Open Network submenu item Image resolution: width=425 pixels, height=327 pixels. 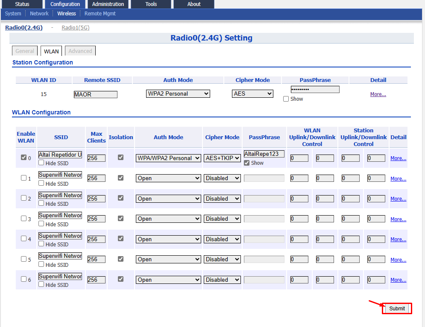click(39, 14)
